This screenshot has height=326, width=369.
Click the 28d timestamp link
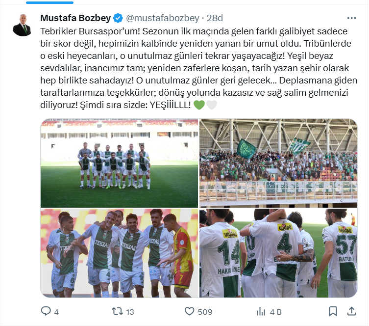click(x=215, y=18)
